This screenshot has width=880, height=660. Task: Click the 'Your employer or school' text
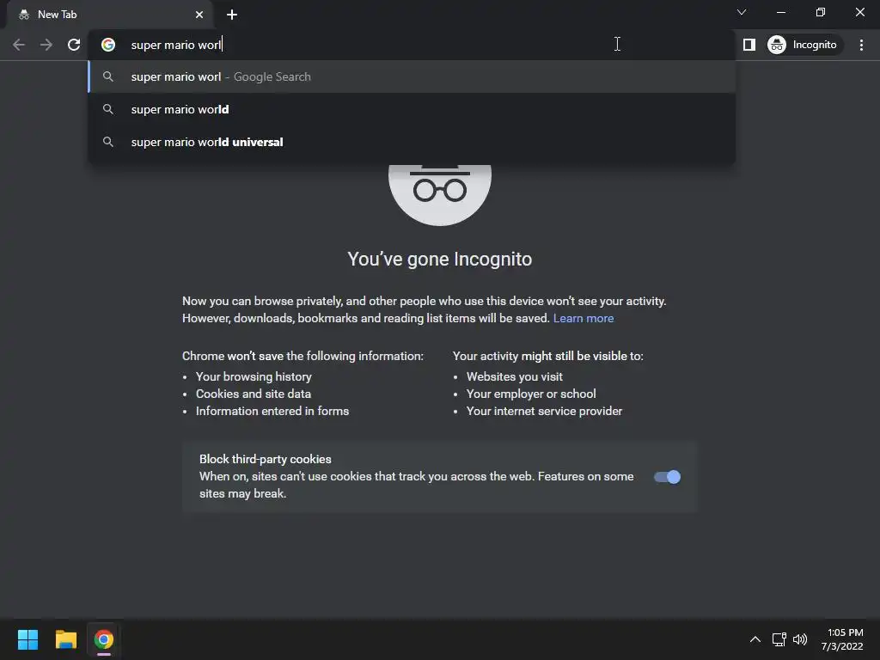pyautogui.click(x=531, y=394)
